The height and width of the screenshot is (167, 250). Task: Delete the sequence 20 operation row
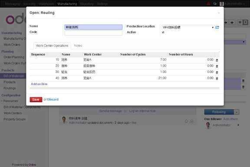[217, 66]
